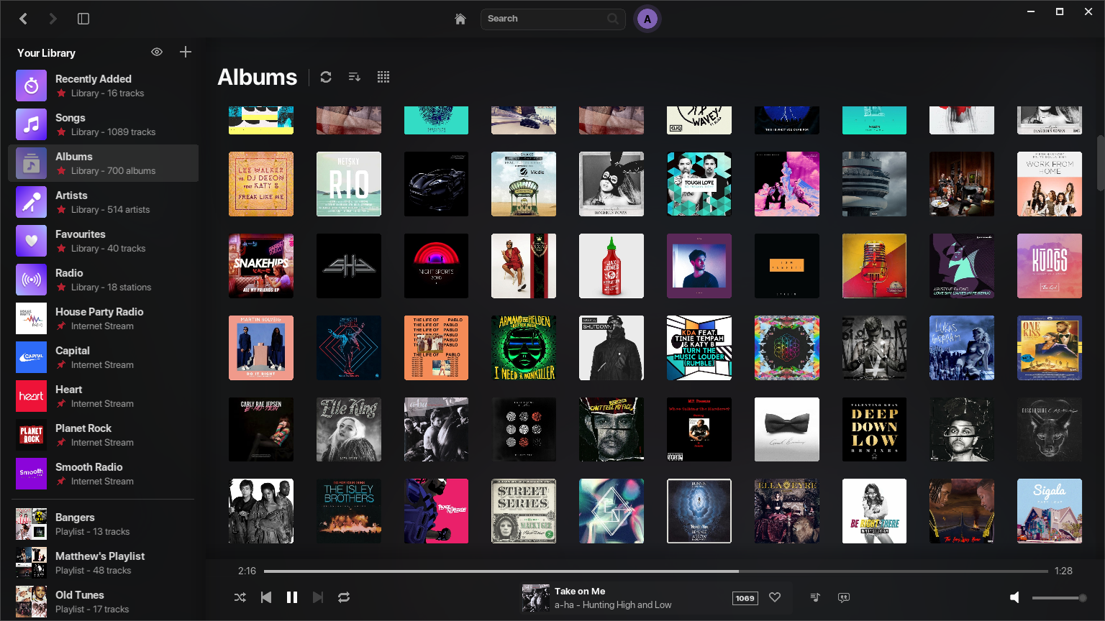Seek on the track progress bar
The width and height of the screenshot is (1105, 621).
tap(655, 571)
